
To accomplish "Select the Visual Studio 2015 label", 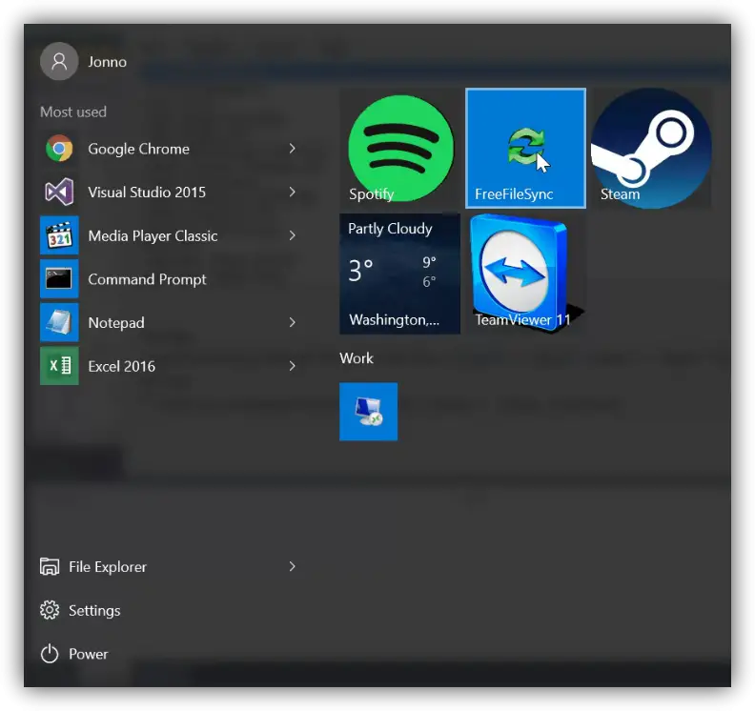I will click(147, 193).
